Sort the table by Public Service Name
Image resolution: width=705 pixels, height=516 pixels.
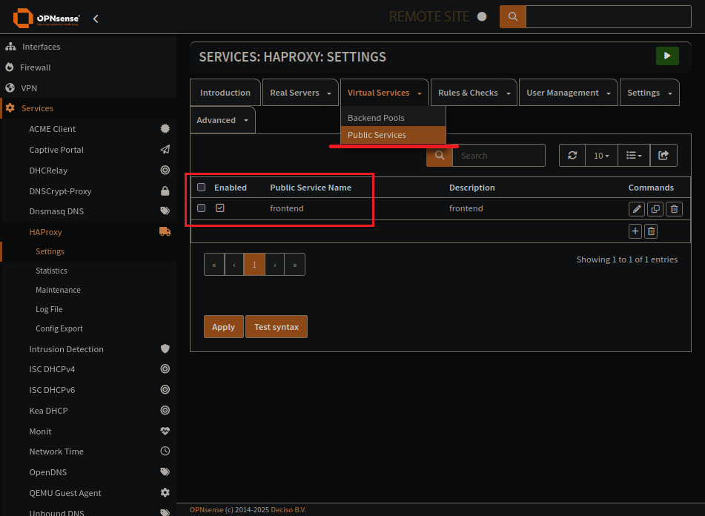tap(310, 188)
